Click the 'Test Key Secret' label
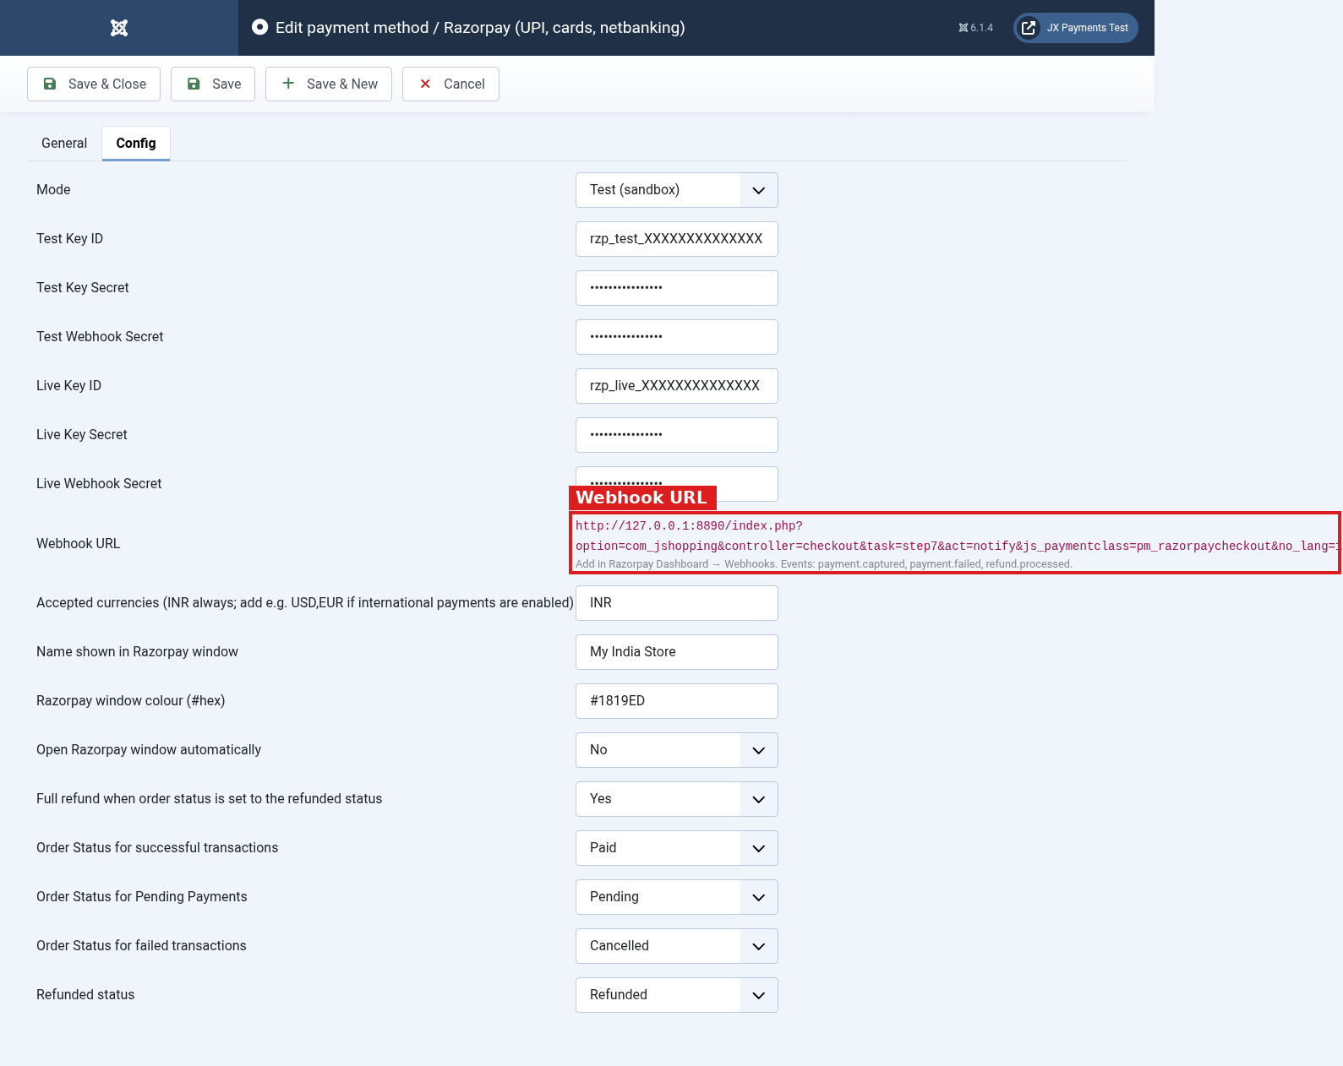Image resolution: width=1343 pixels, height=1066 pixels. click(x=83, y=288)
